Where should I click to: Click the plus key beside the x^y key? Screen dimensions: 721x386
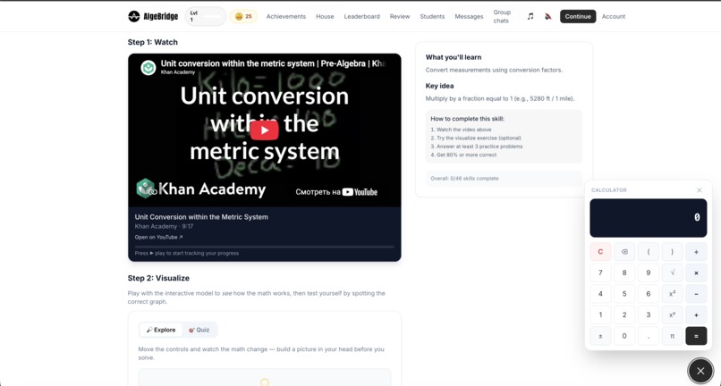click(x=696, y=315)
